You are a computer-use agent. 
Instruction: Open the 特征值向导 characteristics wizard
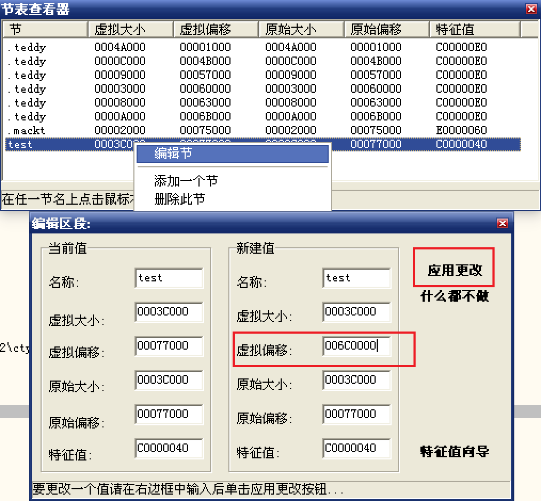coord(455,452)
